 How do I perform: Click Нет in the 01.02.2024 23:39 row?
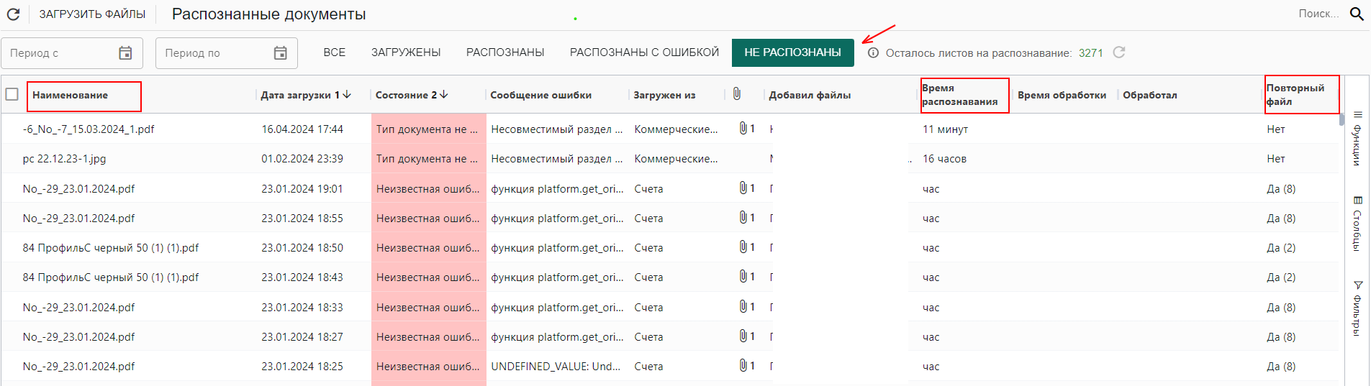(1275, 159)
